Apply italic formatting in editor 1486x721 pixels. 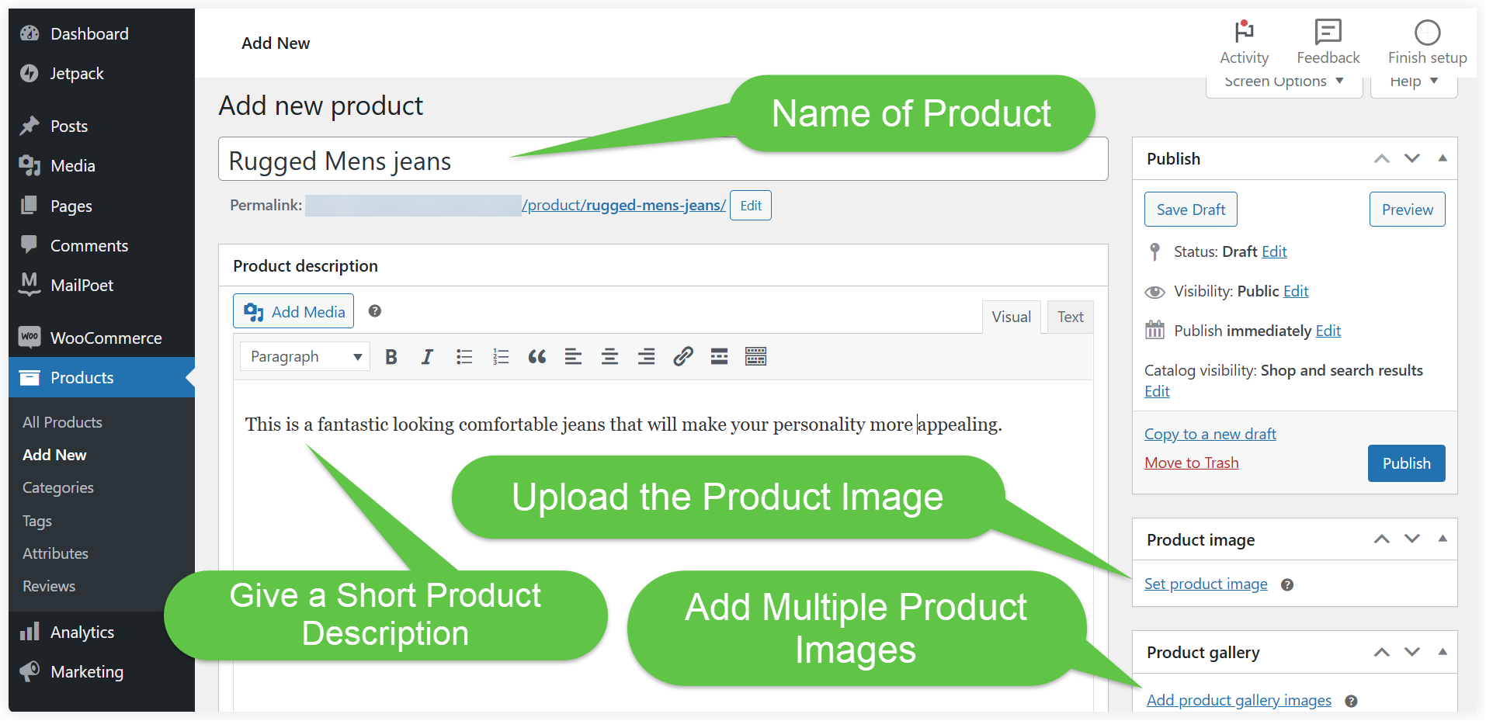click(427, 357)
